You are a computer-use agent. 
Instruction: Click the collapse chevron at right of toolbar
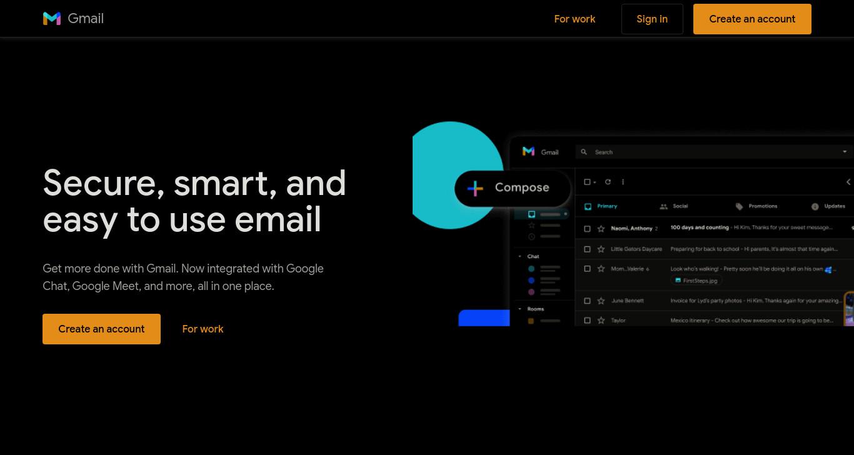coord(848,182)
